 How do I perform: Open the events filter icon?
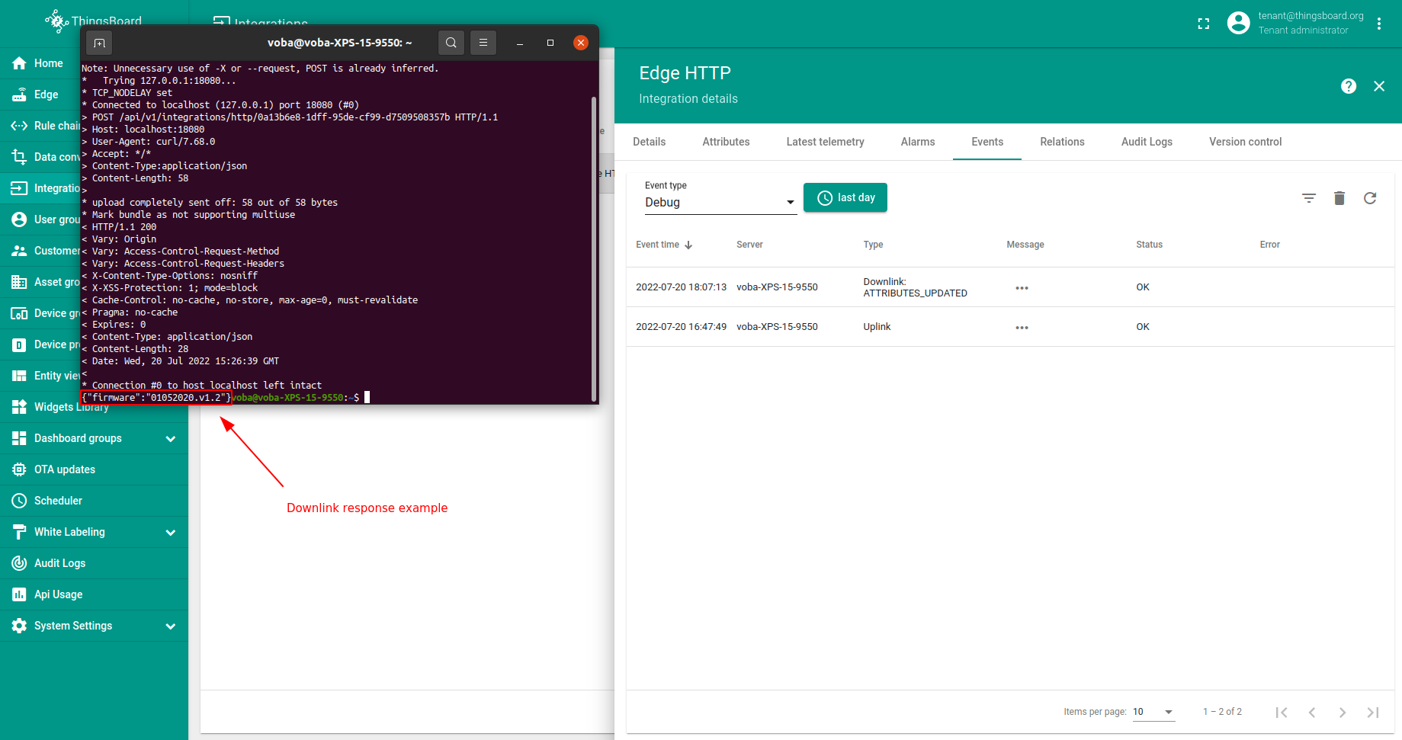(x=1309, y=198)
